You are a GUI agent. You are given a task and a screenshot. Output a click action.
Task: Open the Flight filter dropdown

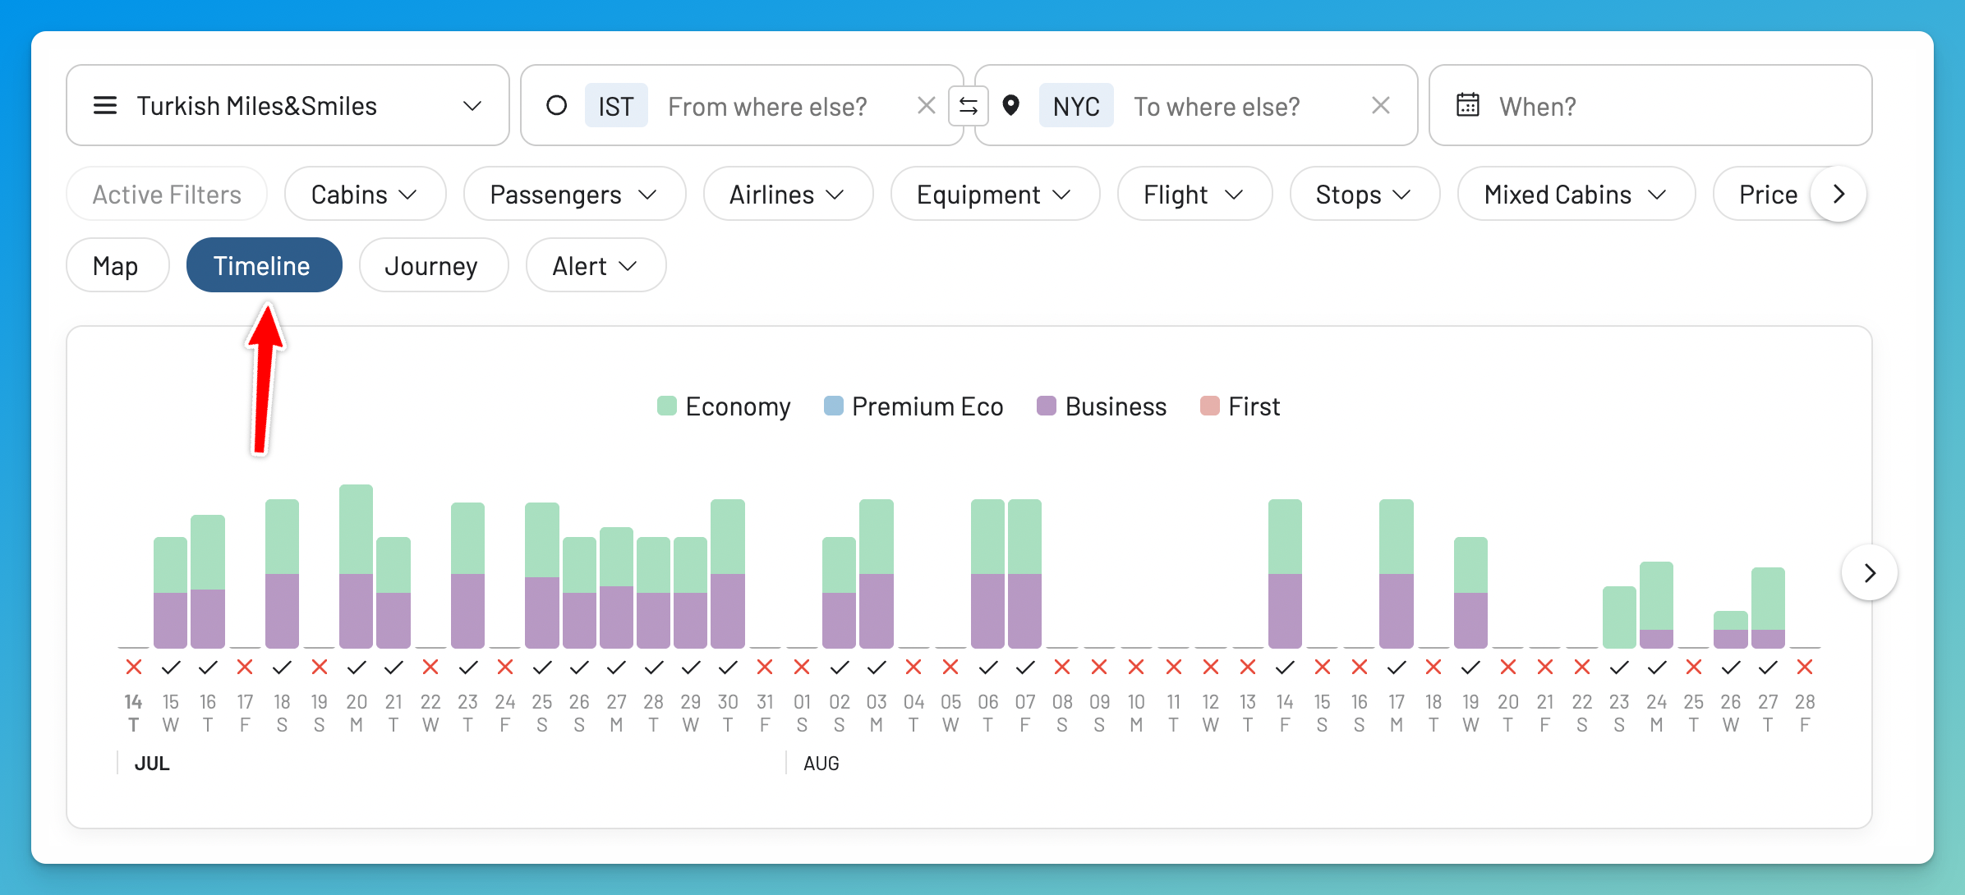click(1194, 194)
